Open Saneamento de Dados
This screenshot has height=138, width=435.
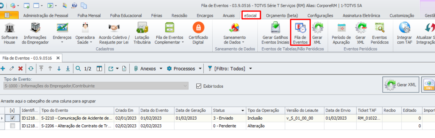pos(235,33)
